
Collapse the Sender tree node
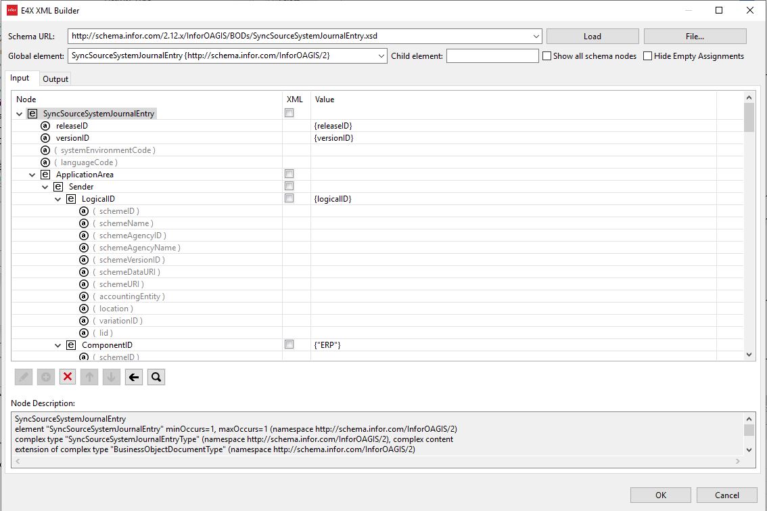click(x=45, y=186)
